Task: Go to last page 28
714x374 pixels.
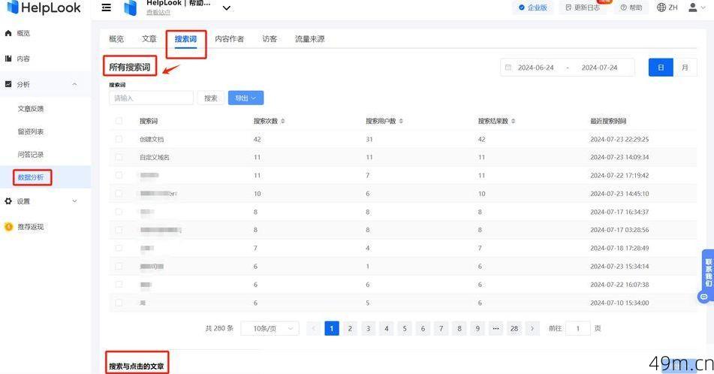Action: [514, 328]
